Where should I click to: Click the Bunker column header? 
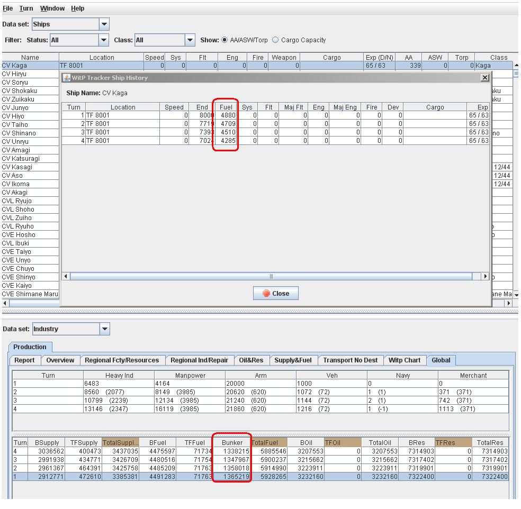coord(232,442)
